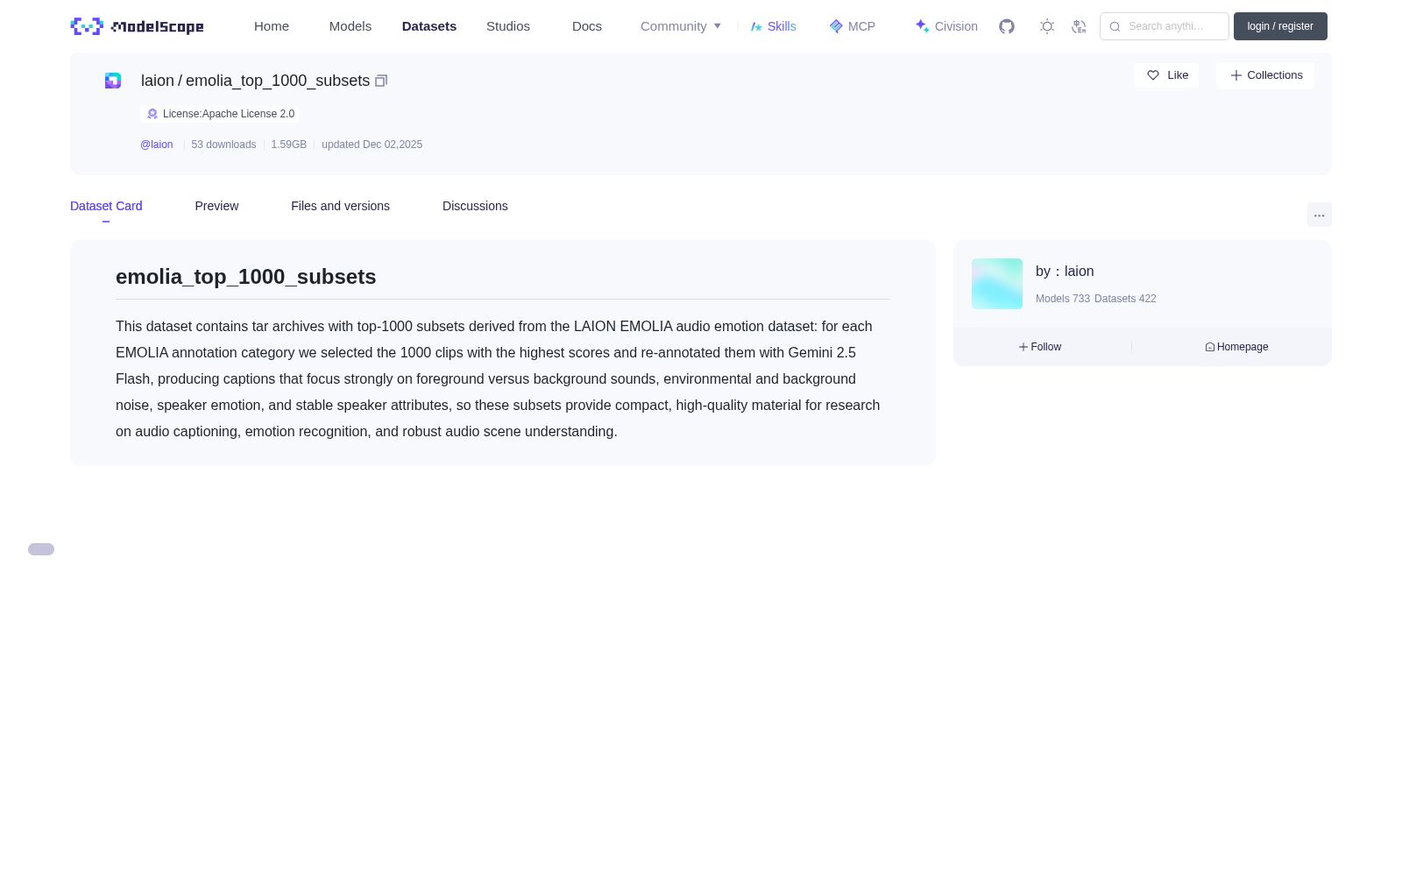The height and width of the screenshot is (876, 1402).
Task: Click the search magnifier icon
Action: tap(1115, 26)
